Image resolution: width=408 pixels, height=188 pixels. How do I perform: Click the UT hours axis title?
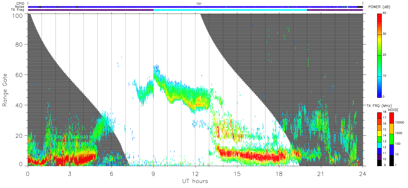[x=195, y=181]
